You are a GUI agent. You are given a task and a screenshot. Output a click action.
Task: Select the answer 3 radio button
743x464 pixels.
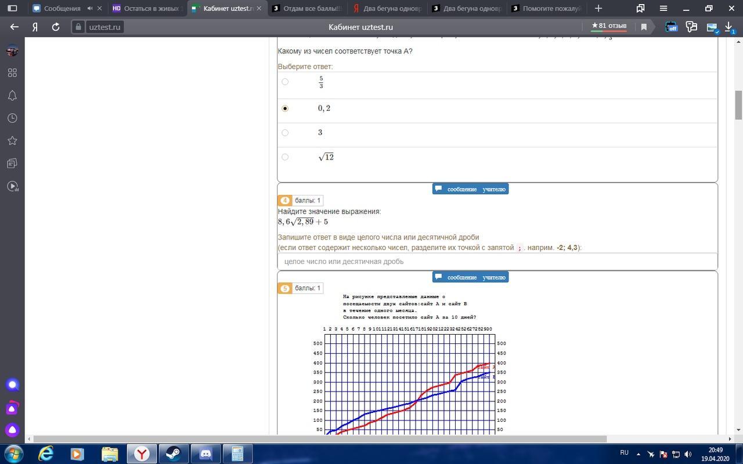point(284,133)
